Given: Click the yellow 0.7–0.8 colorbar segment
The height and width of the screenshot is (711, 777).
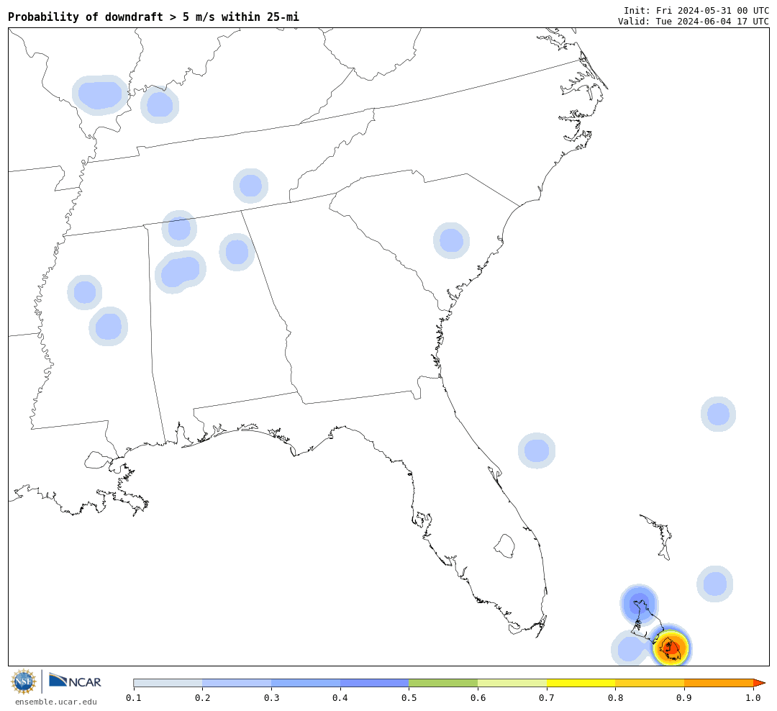Looking at the screenshot, I should tap(581, 683).
